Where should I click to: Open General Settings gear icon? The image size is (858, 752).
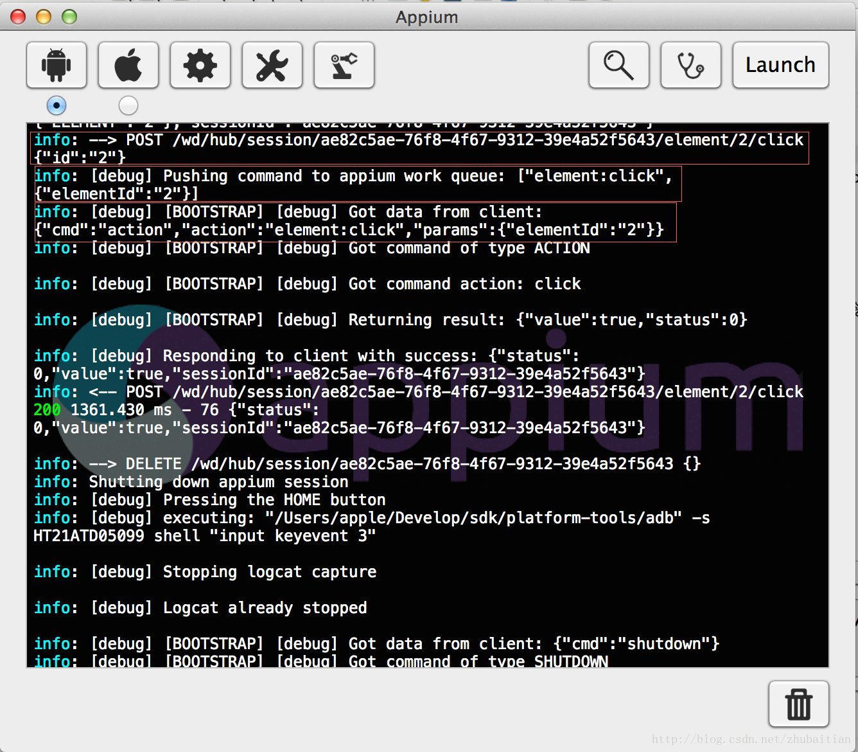[x=200, y=65]
